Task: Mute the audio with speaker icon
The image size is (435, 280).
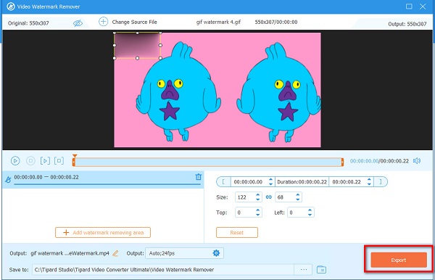Action: tap(417, 161)
